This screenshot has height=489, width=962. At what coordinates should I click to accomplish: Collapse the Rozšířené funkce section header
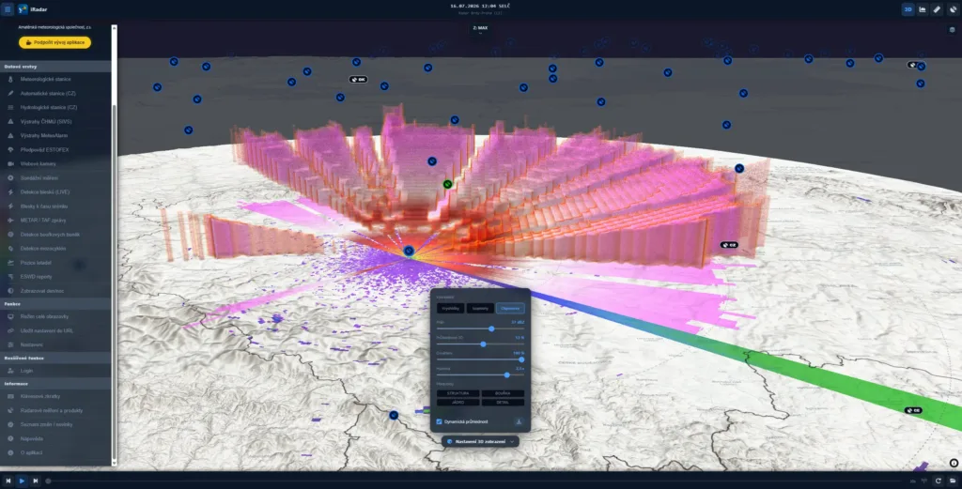click(55, 358)
